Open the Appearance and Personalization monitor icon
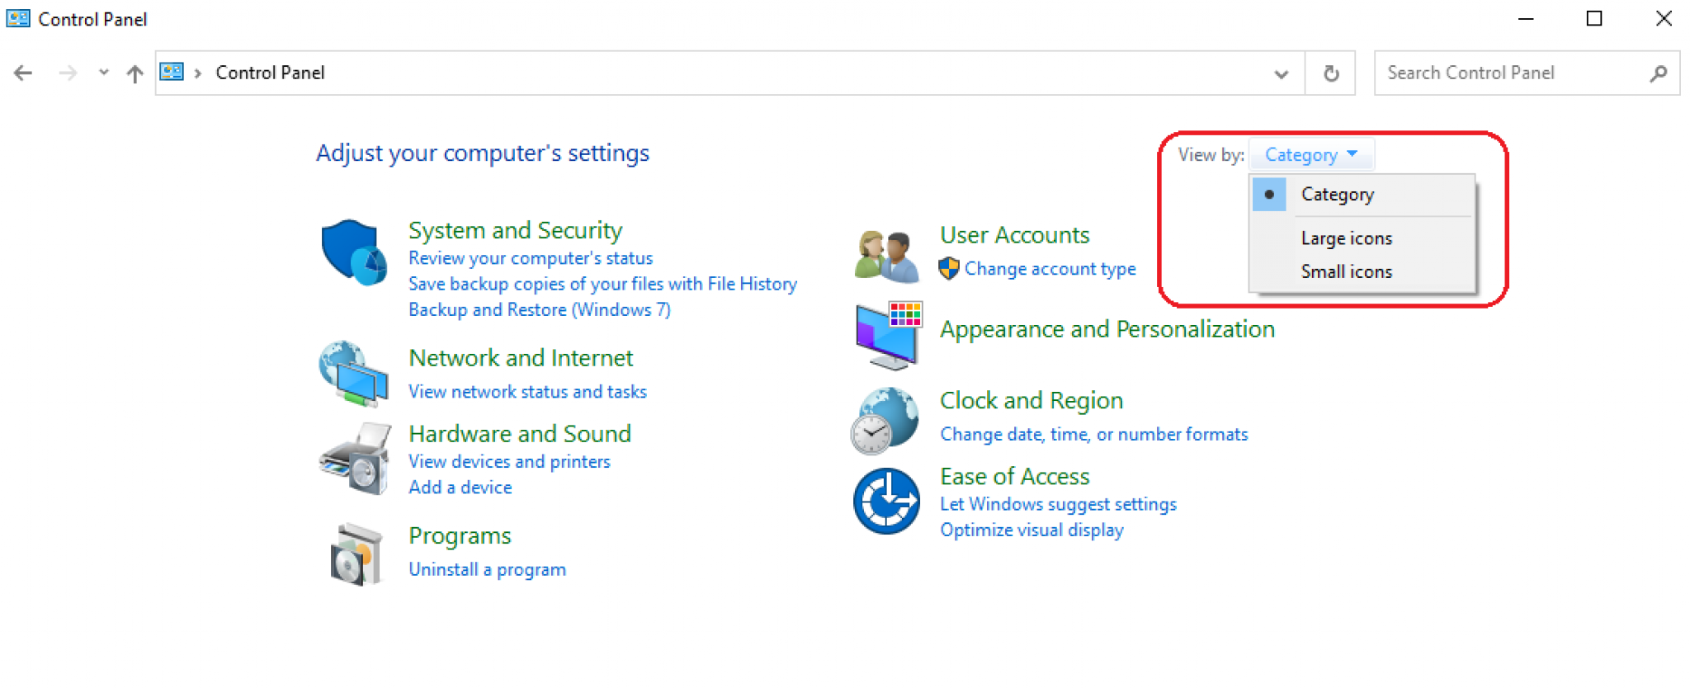 tap(889, 335)
